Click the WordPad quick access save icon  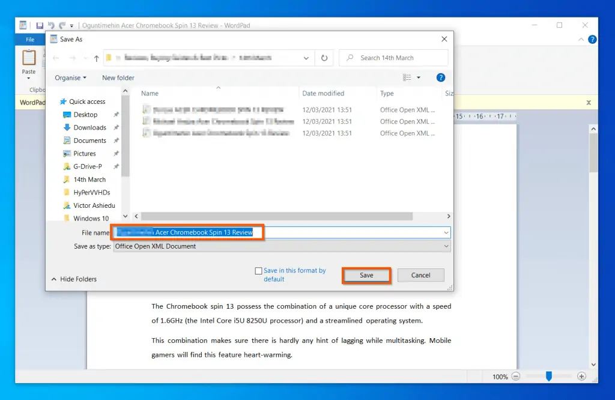(40, 25)
